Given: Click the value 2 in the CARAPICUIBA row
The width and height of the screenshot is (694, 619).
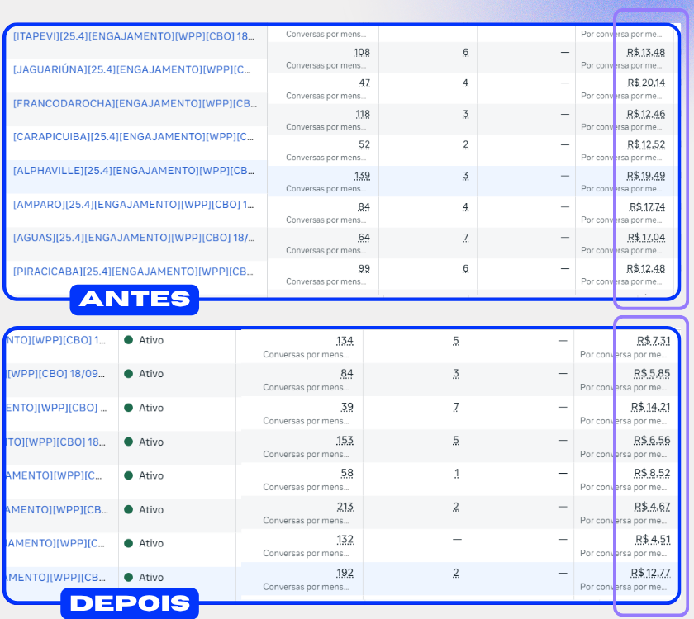Looking at the screenshot, I should click(466, 144).
